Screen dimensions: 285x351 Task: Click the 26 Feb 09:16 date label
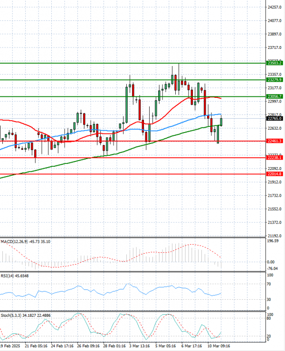click(x=88, y=346)
